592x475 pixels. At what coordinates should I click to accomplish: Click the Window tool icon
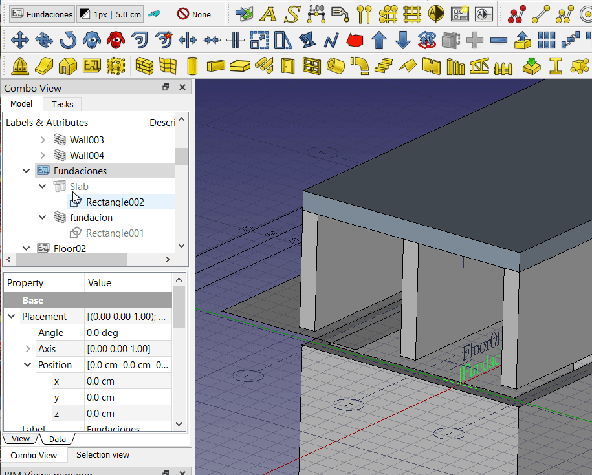click(x=311, y=65)
